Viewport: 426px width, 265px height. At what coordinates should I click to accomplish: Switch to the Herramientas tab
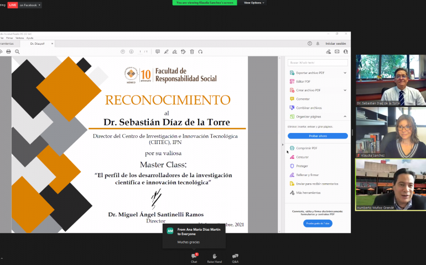(x=7, y=44)
